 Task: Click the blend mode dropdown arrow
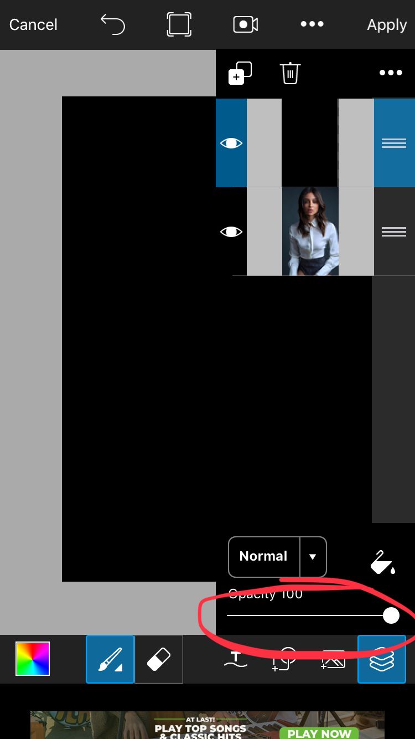[x=313, y=557]
